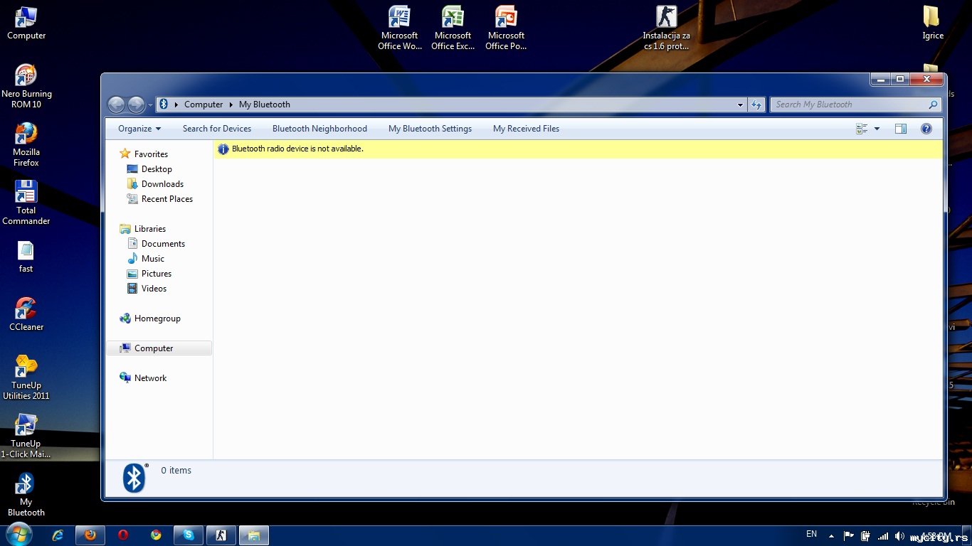Screen dimensions: 972x546
Task: Select Microsoft Office Excel shortcut
Action: tap(453, 28)
